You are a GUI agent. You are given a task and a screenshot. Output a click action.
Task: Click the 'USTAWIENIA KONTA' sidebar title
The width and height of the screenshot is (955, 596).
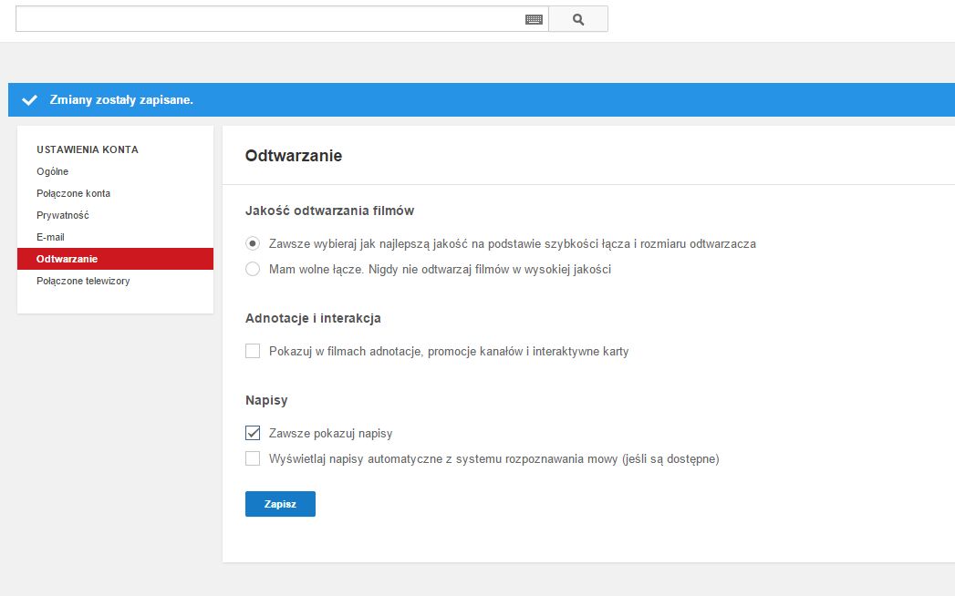point(87,149)
